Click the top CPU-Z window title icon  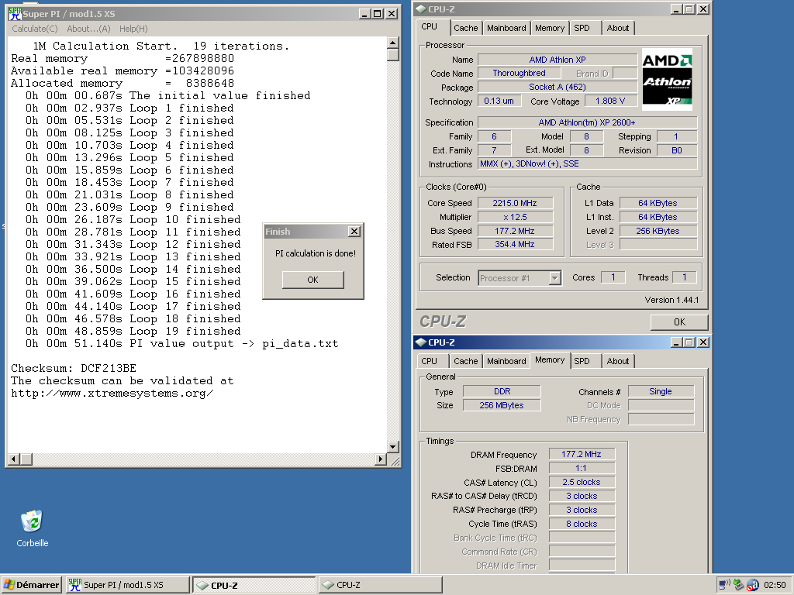pyautogui.click(x=421, y=9)
